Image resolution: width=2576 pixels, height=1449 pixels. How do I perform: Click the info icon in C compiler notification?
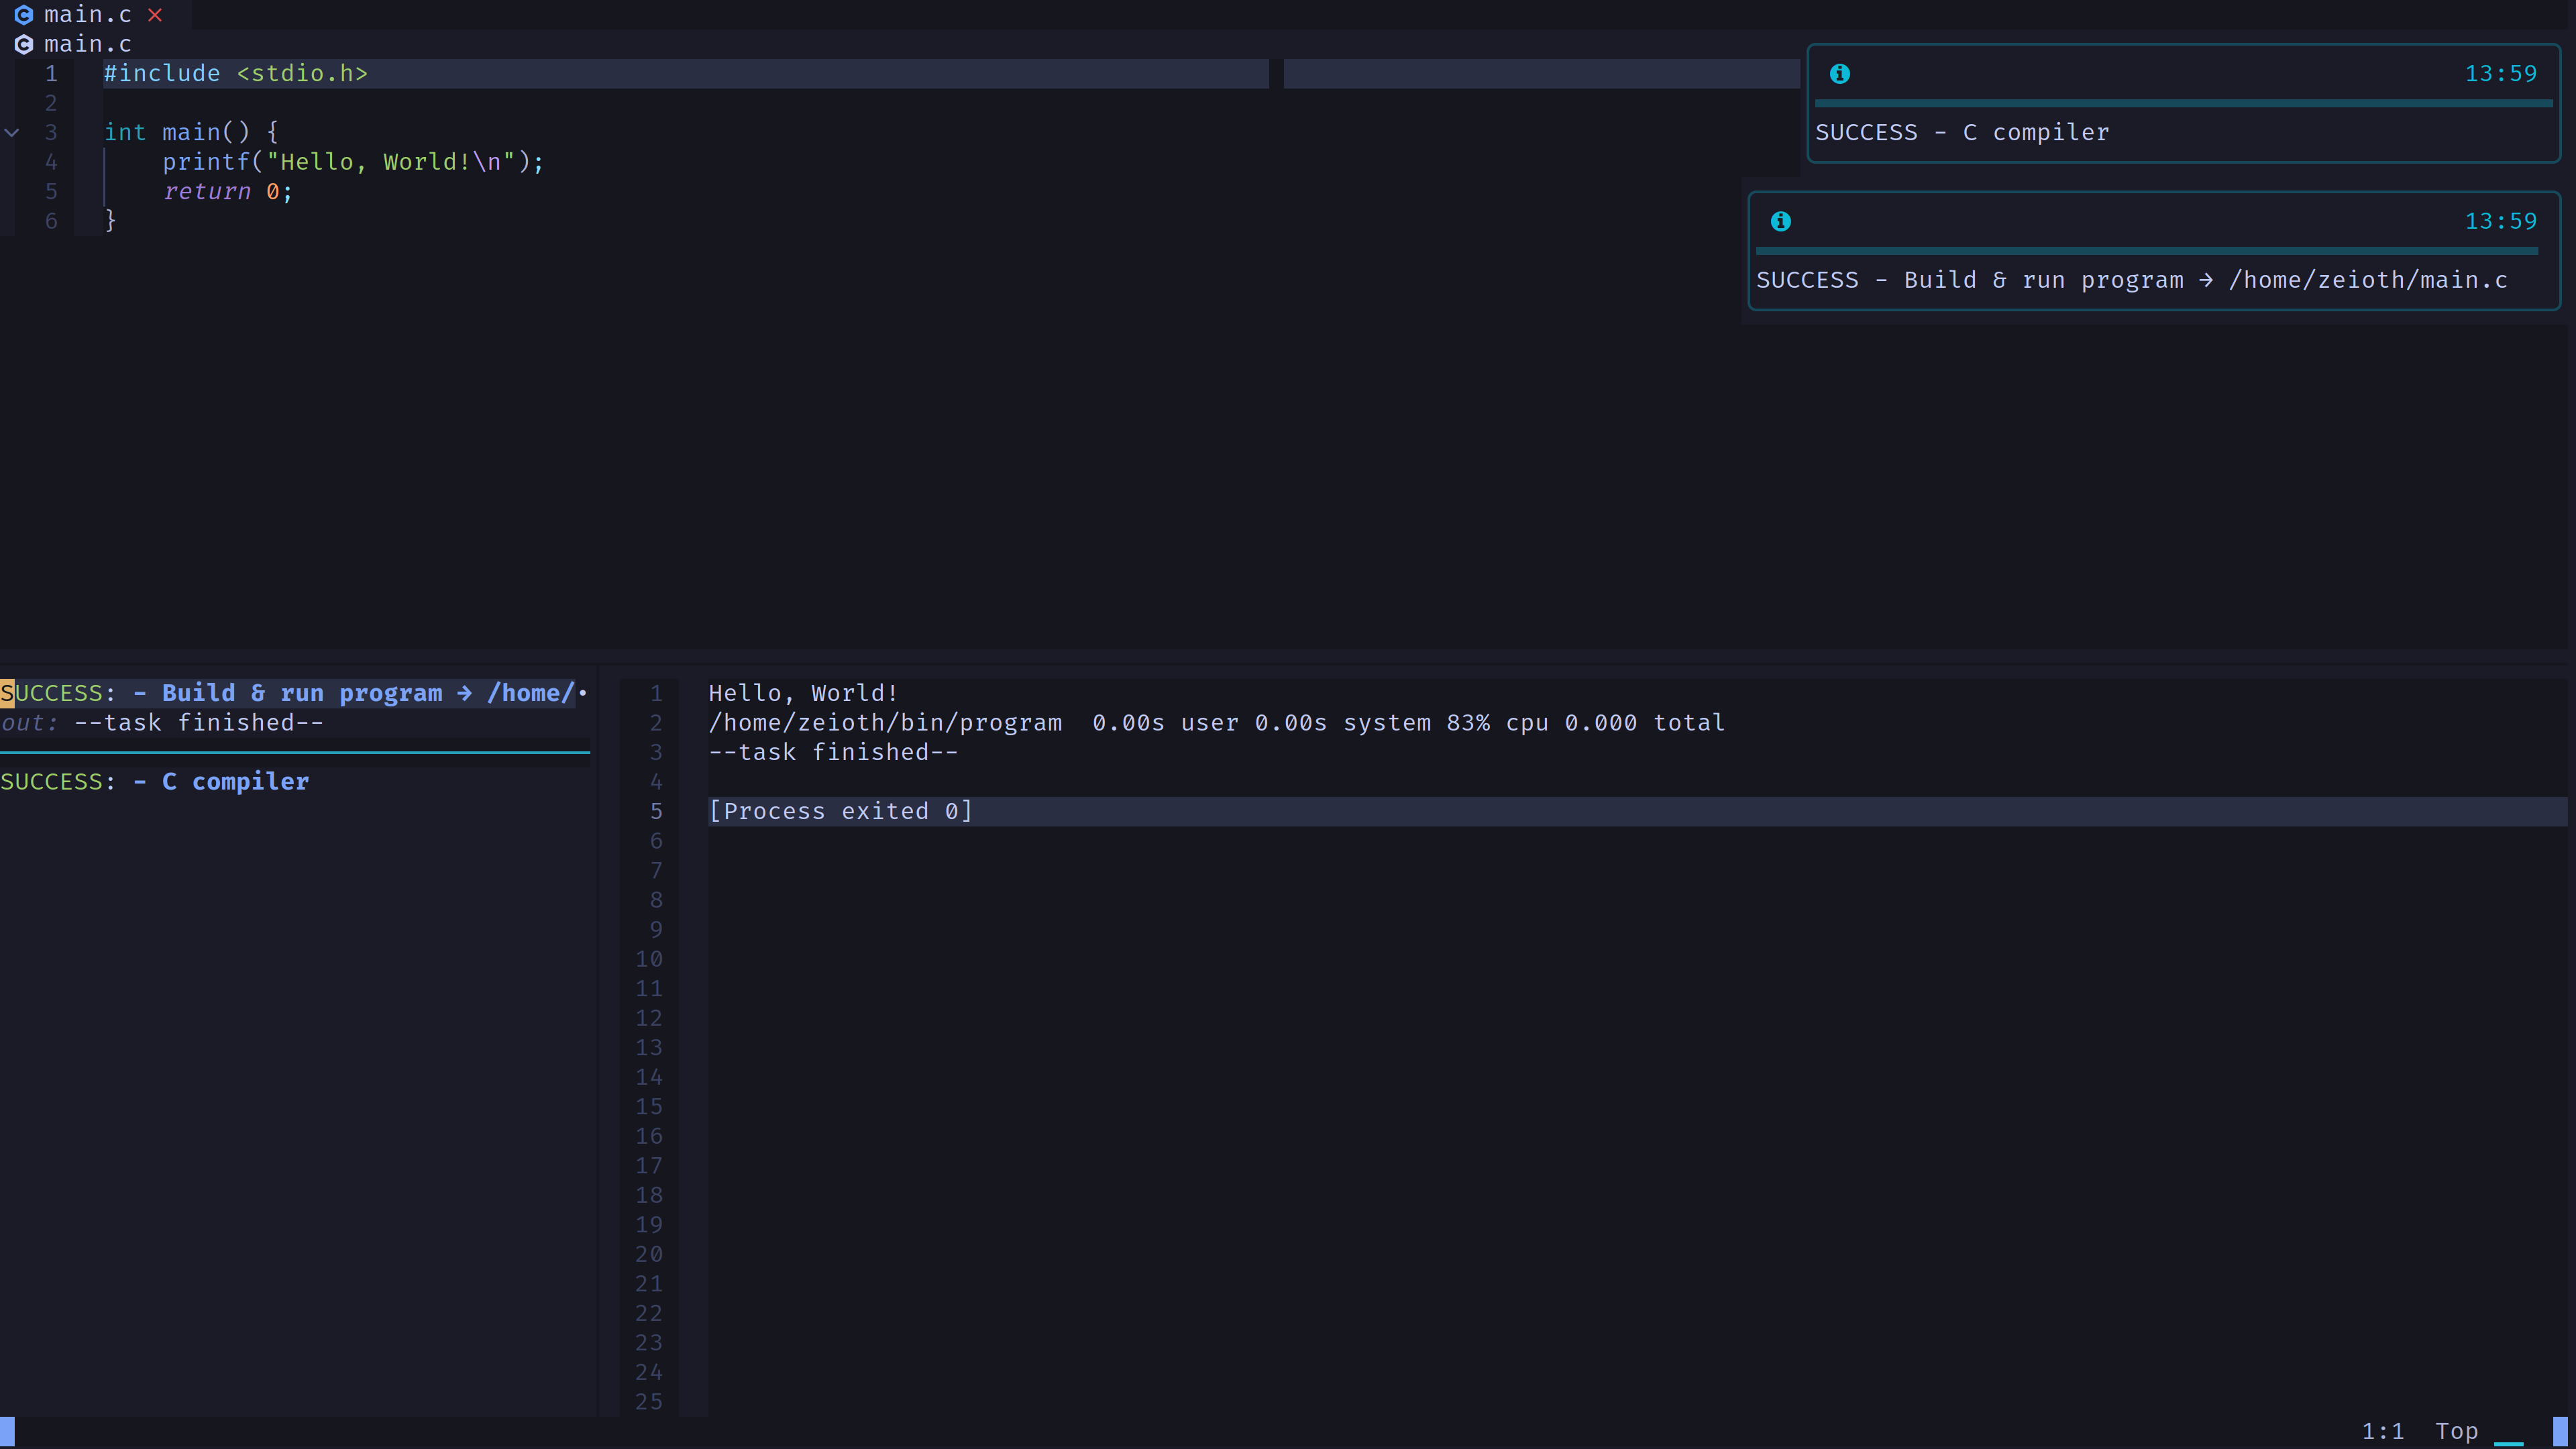pos(1840,73)
